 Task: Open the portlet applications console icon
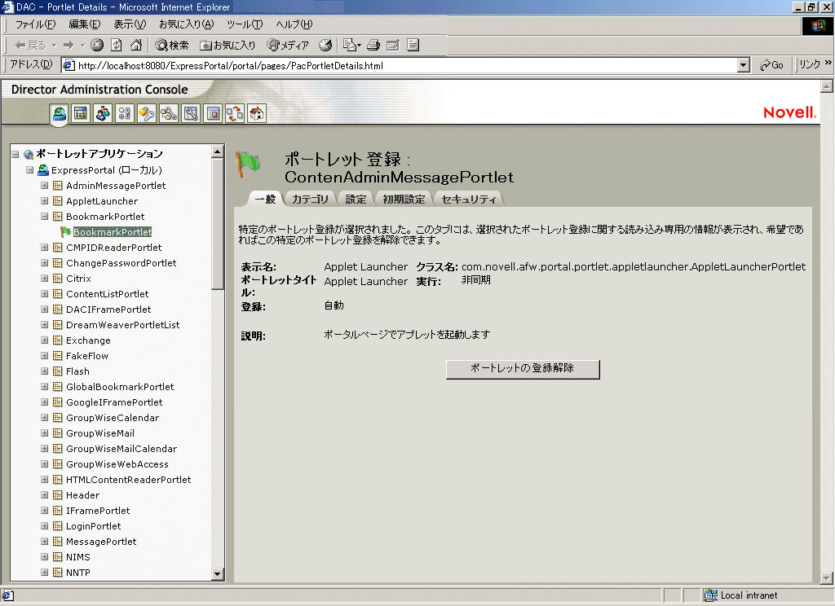coord(59,113)
